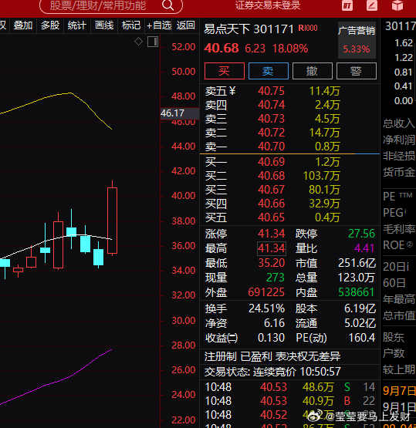Click the boxed 最高 value 41.34

272,248
